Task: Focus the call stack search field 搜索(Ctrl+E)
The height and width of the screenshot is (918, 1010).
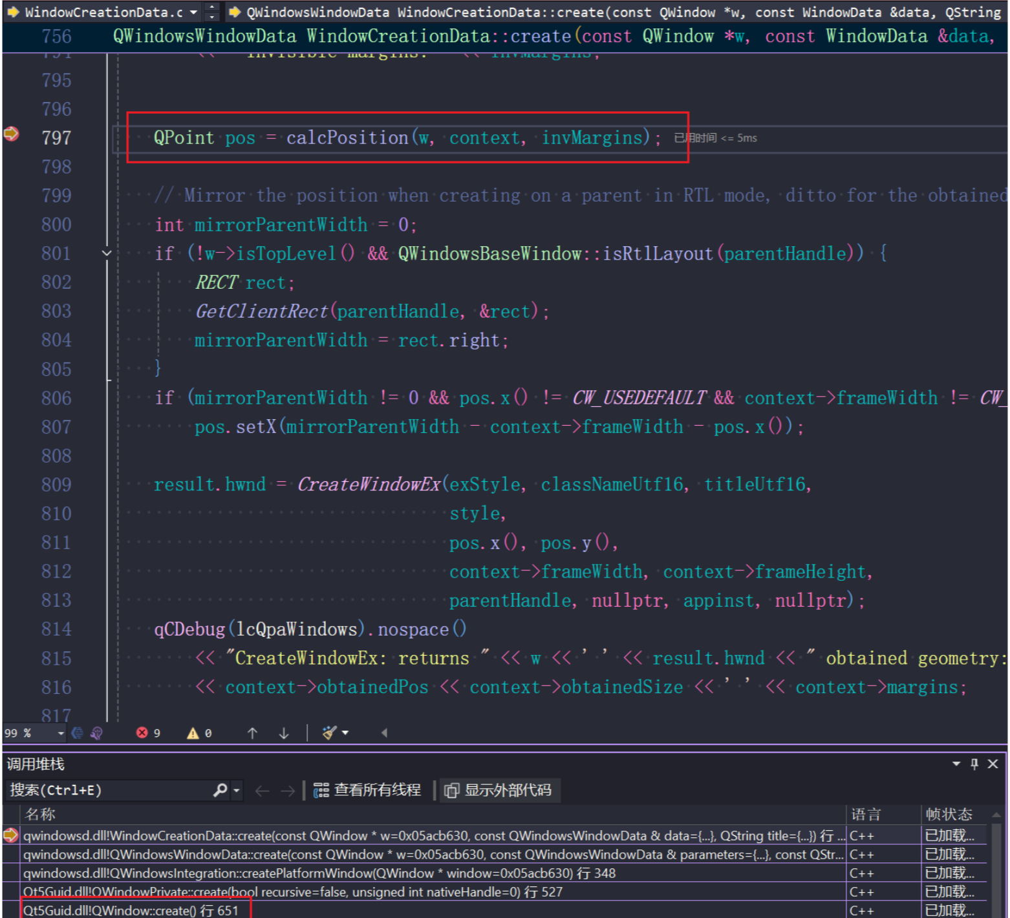Action: coord(110,790)
